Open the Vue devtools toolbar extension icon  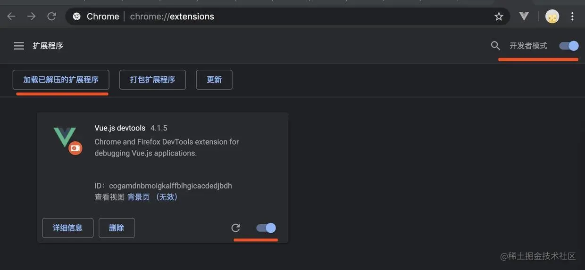[524, 16]
